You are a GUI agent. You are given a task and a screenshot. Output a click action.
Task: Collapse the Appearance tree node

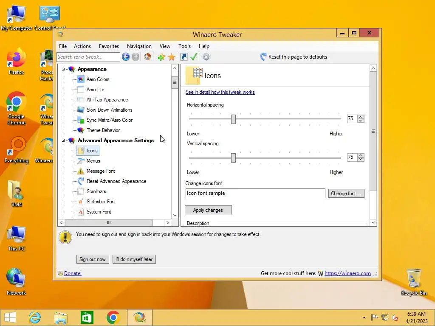pos(63,69)
